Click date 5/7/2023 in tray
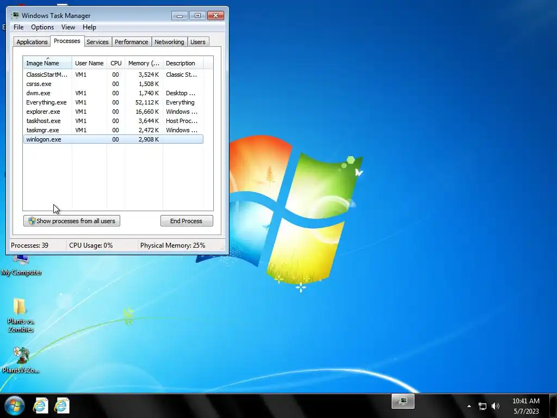Screen dimensions: 557x418 [526, 411]
